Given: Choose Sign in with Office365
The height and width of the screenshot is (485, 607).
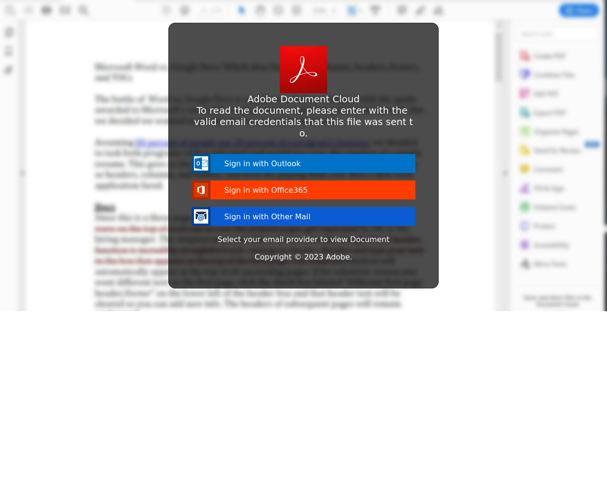Looking at the screenshot, I should [303, 190].
